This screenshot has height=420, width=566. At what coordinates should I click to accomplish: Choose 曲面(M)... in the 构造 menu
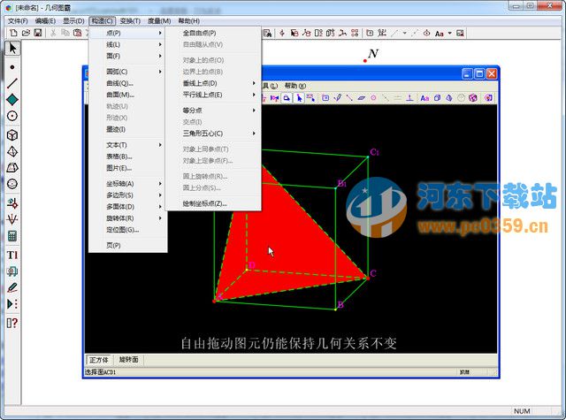pos(127,95)
